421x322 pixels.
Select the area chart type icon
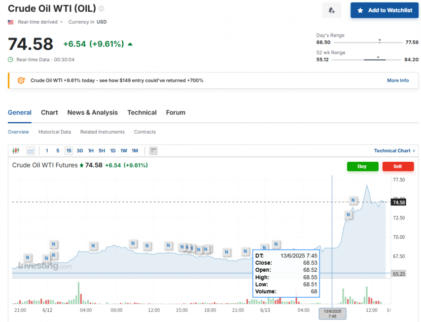[31, 151]
